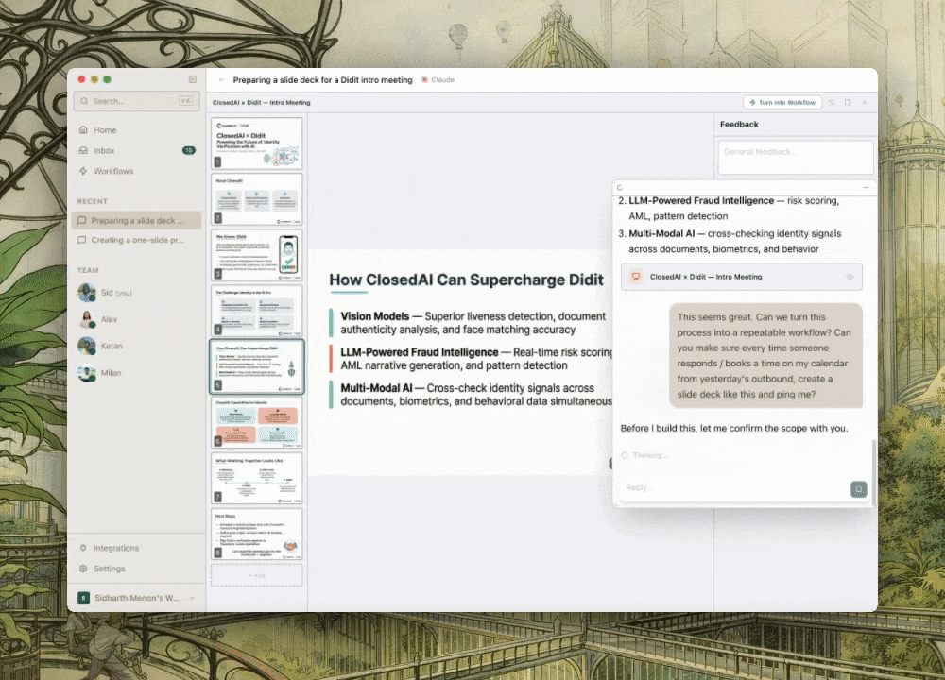
Task: Click the green unread count badge on Inbox
Action: [x=188, y=150]
